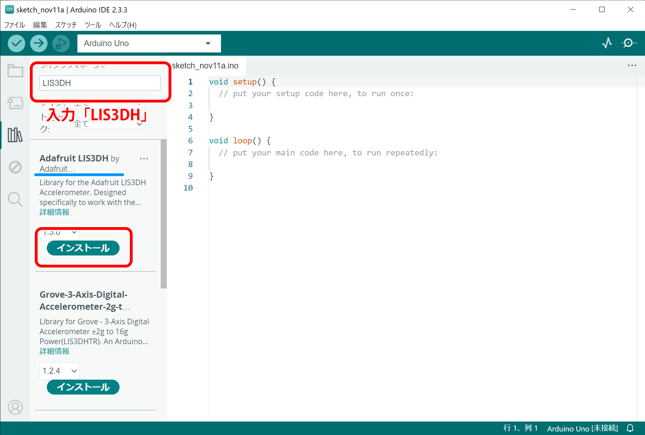Open the ツール menu
645x435 pixels.
93,25
